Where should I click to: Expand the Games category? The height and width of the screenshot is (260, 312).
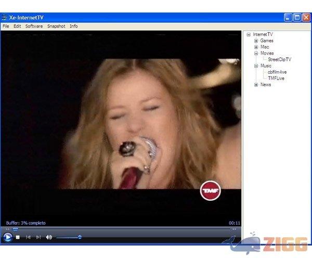tap(256, 41)
